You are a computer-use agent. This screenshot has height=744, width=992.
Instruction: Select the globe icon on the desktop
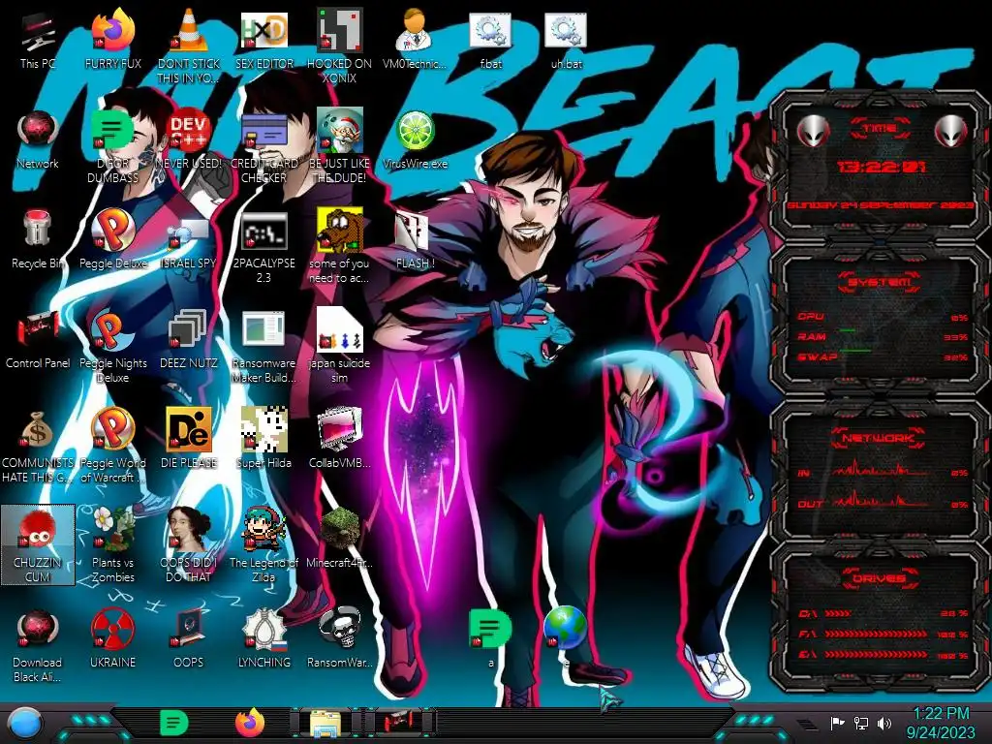[566, 628]
